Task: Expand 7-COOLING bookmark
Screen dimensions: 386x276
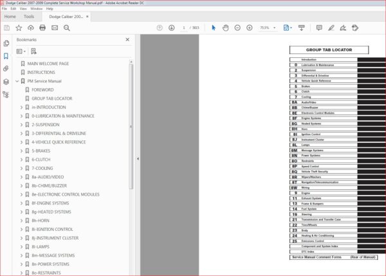Action: point(21,169)
